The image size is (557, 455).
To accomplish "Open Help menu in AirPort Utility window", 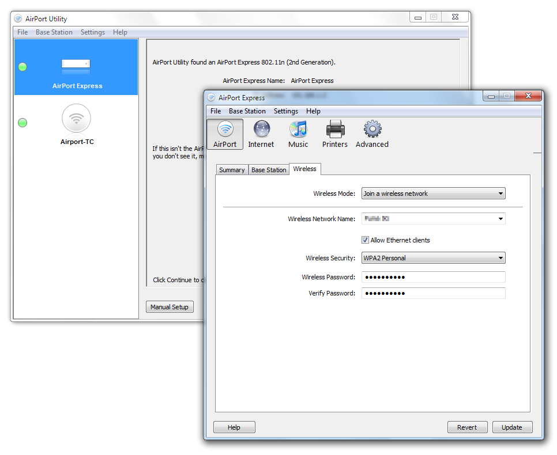I will (x=120, y=32).
